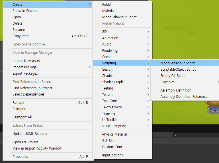219x163 pixels.
Task: Choose Rename in the context menu
Action: [48, 30]
